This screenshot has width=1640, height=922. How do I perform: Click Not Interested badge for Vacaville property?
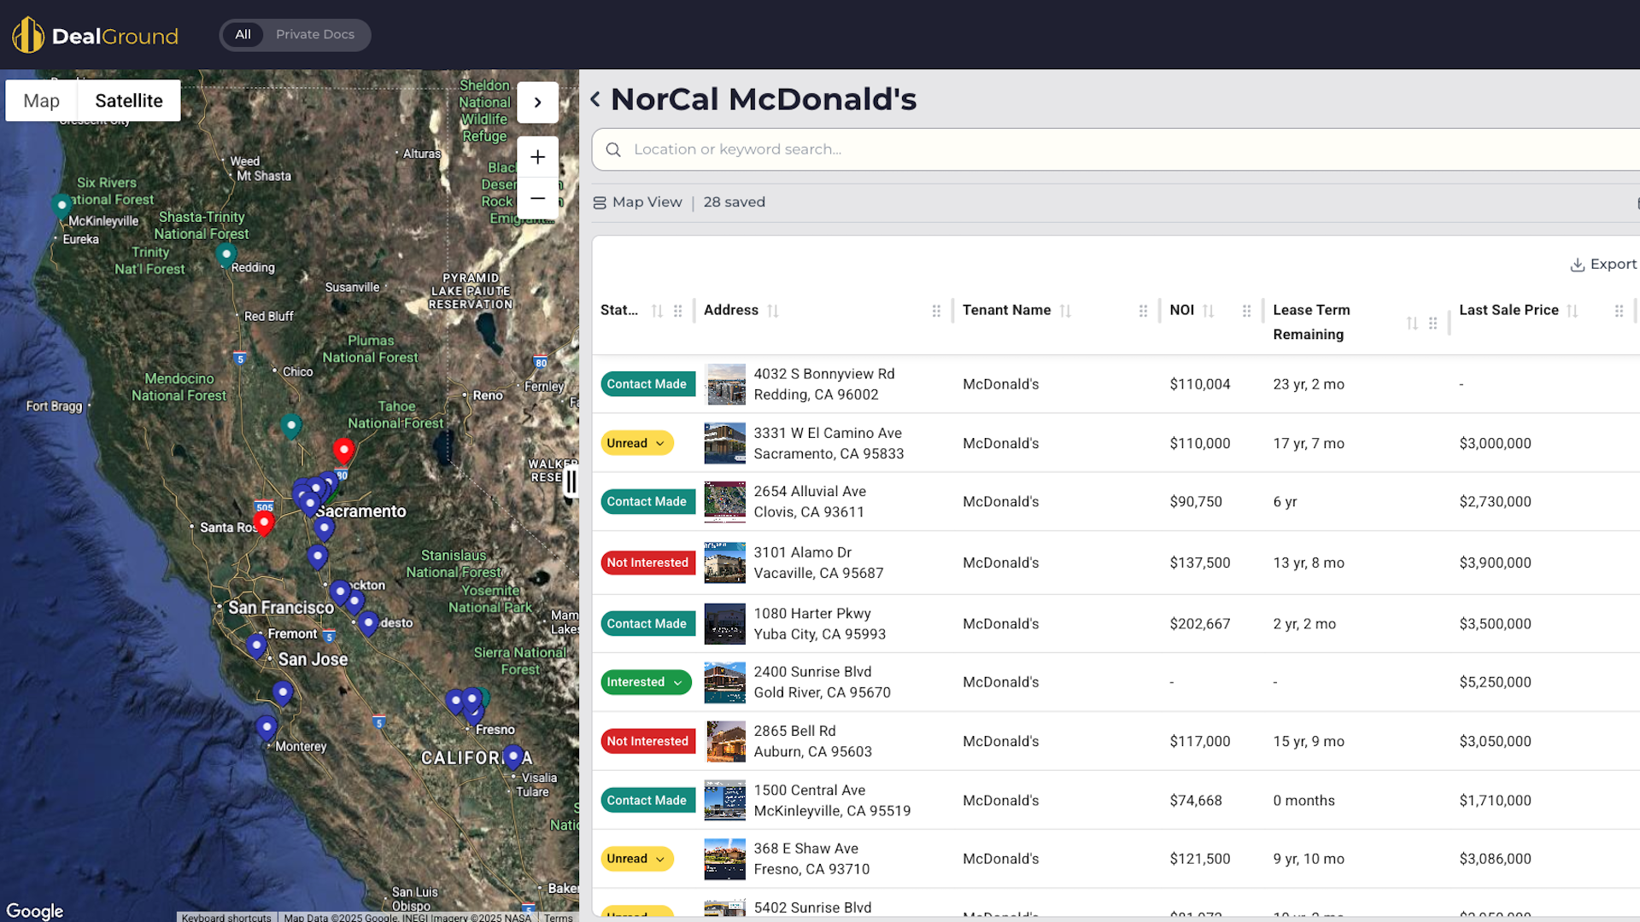click(647, 563)
